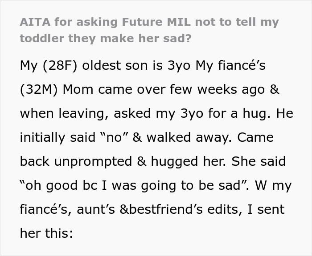Click the phrase 'hugged her. She said'
The image size is (312, 256).
[x=218, y=161]
